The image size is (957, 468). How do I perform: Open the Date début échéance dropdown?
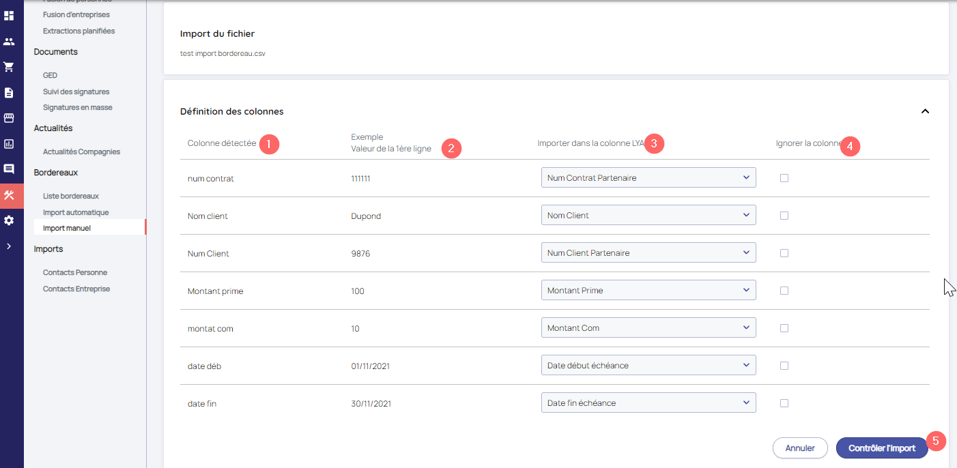648,366
